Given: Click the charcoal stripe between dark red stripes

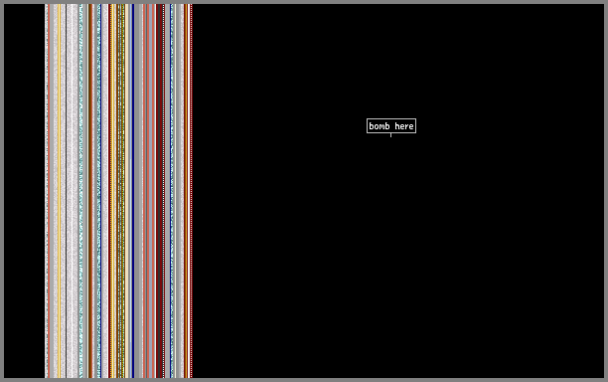Looking at the screenshot, I should pos(159,190).
